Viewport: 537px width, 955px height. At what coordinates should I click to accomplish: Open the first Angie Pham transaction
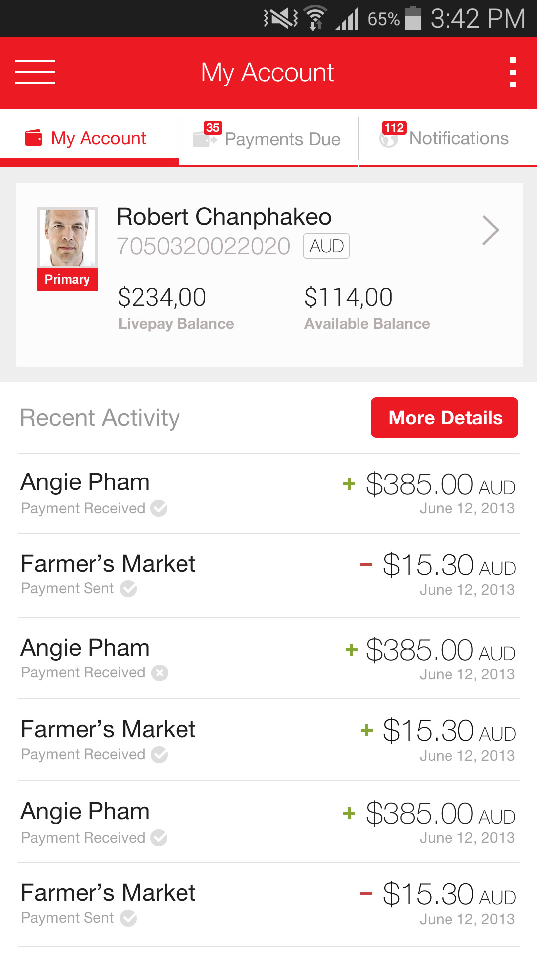click(268, 493)
